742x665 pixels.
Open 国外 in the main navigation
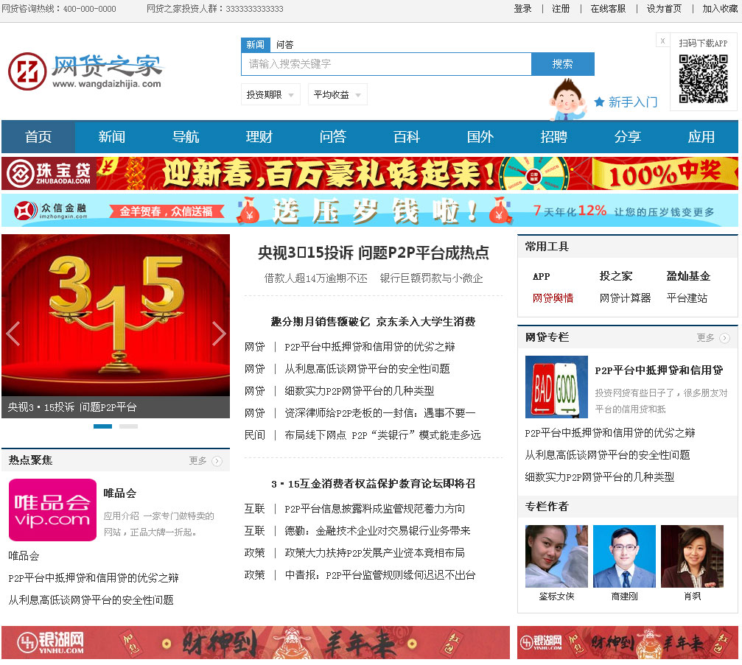coord(480,137)
